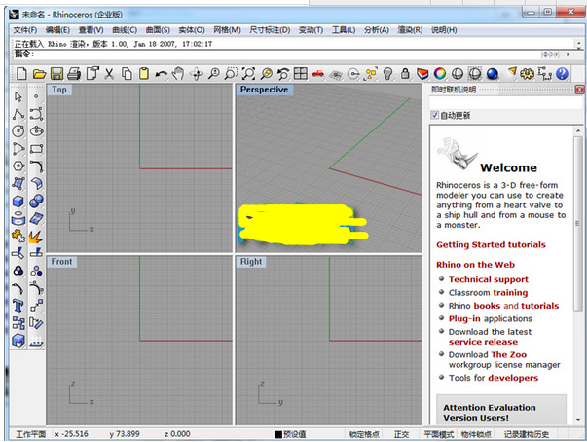This screenshot has height=442, width=587.
Task: Open help with the blue question mark icon
Action: (562, 73)
